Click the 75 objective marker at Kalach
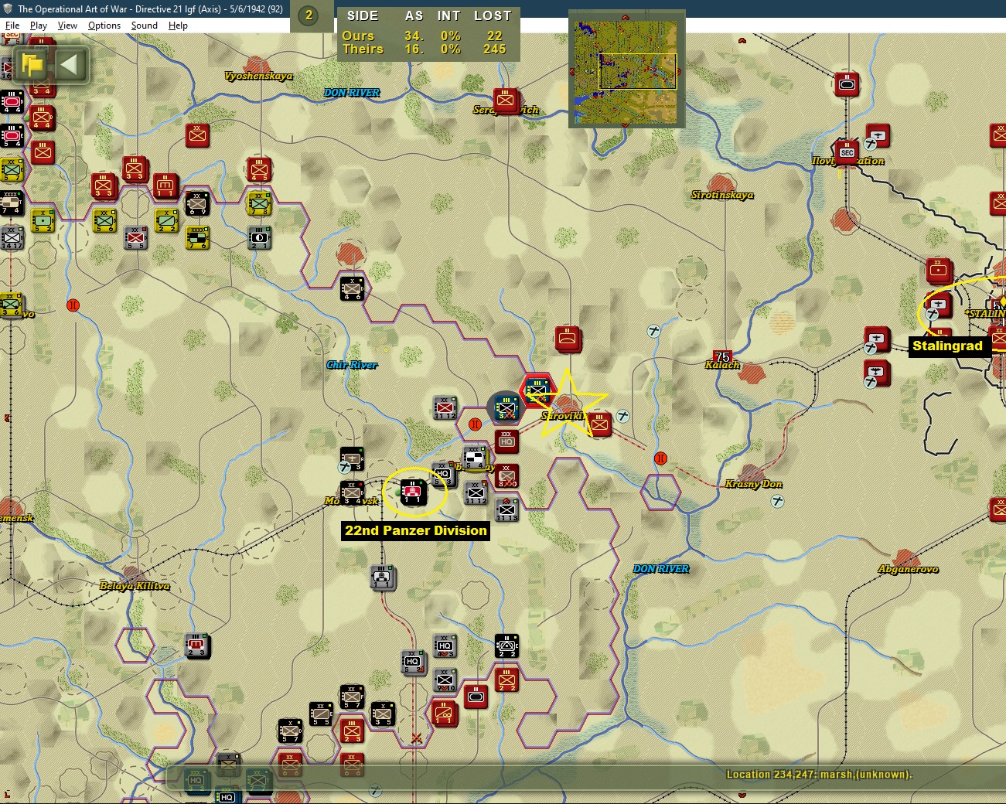1006x804 pixels. (722, 356)
